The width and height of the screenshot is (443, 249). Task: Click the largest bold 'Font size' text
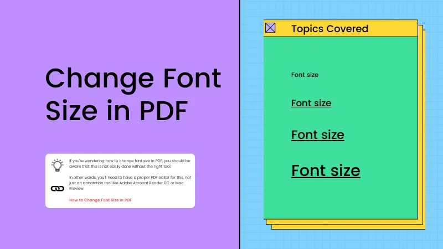pos(326,170)
